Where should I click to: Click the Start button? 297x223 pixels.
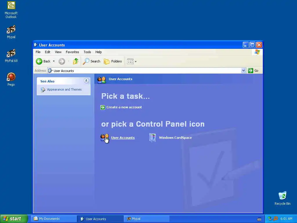point(14,219)
